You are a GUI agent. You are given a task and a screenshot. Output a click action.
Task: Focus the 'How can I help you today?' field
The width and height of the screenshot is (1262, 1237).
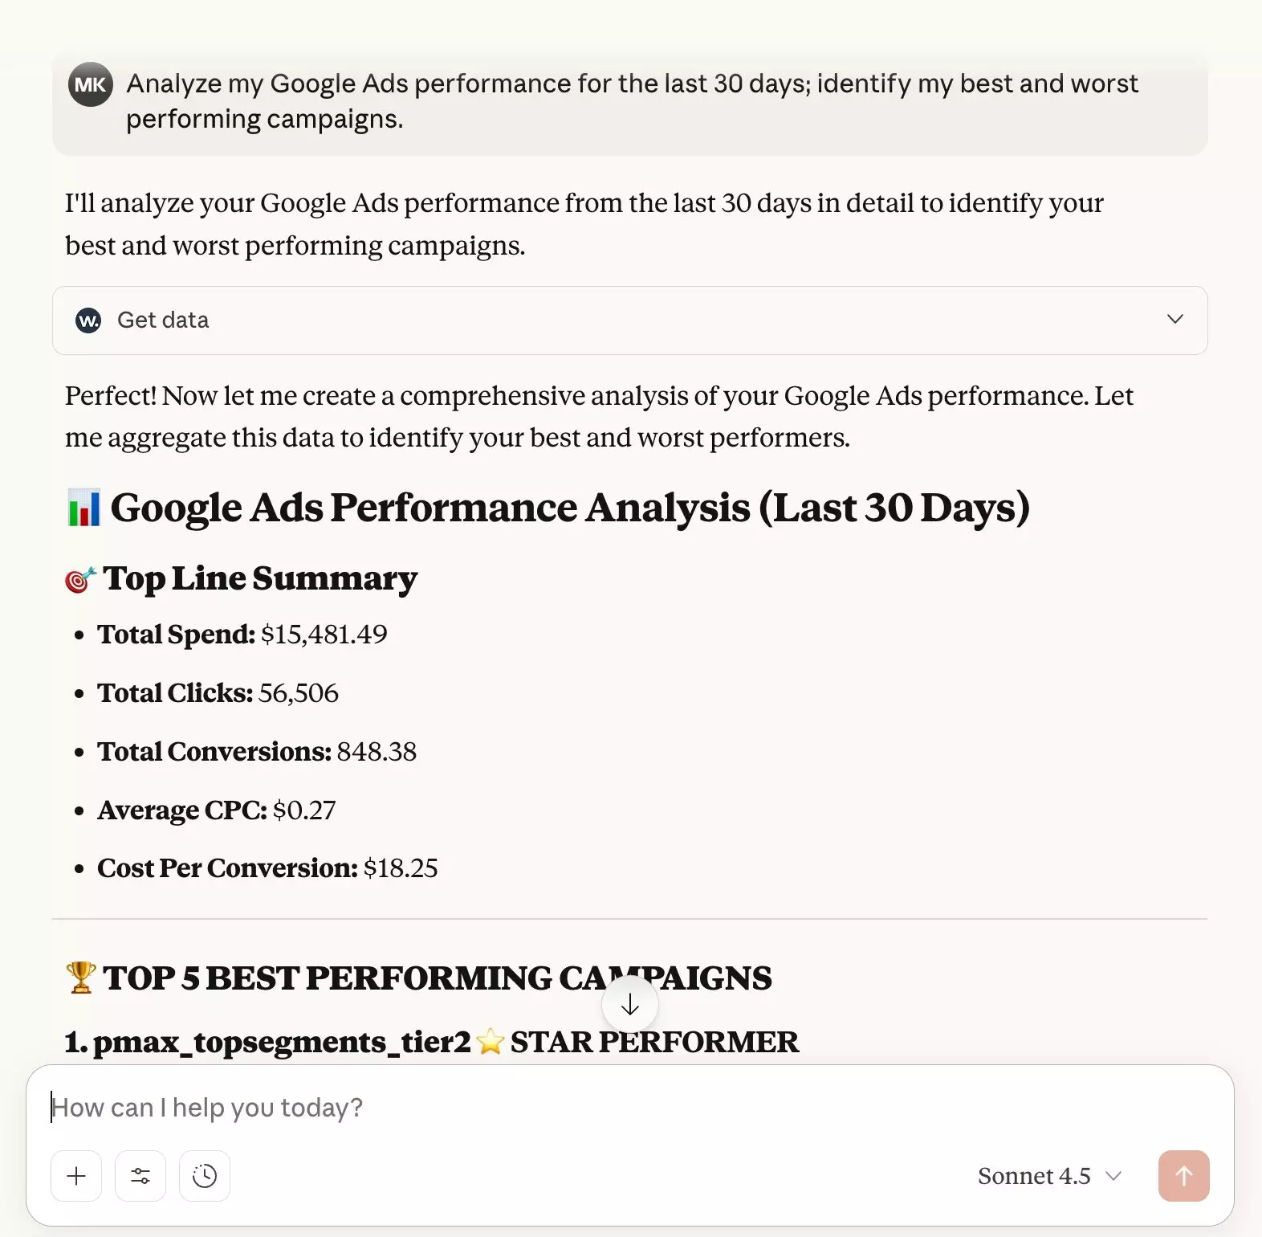562,1108
